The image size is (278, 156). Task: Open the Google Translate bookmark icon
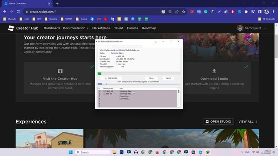point(113,19)
